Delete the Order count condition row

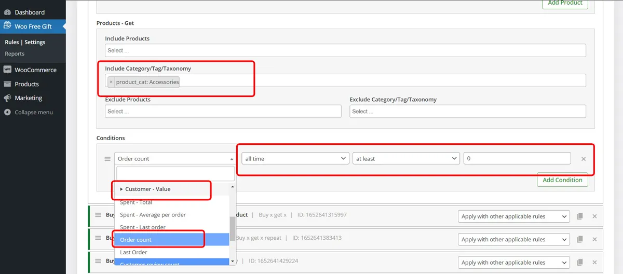point(584,159)
